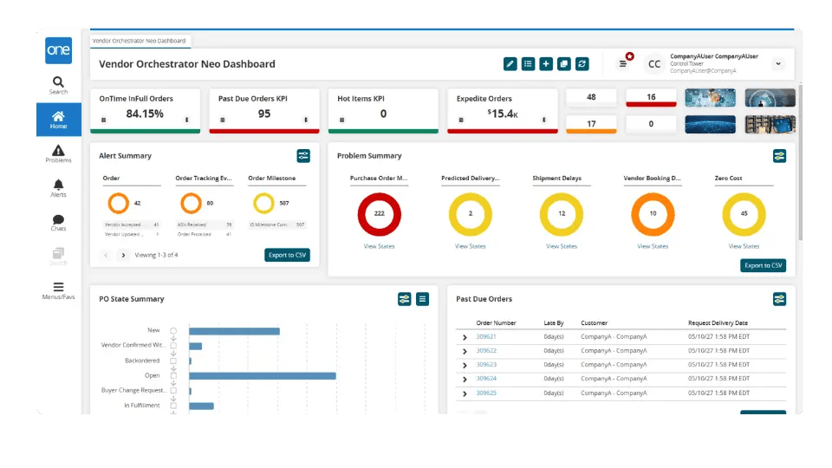The width and height of the screenshot is (832, 468).
Task: Open the Problem Summary filter settings icon
Action: click(779, 156)
